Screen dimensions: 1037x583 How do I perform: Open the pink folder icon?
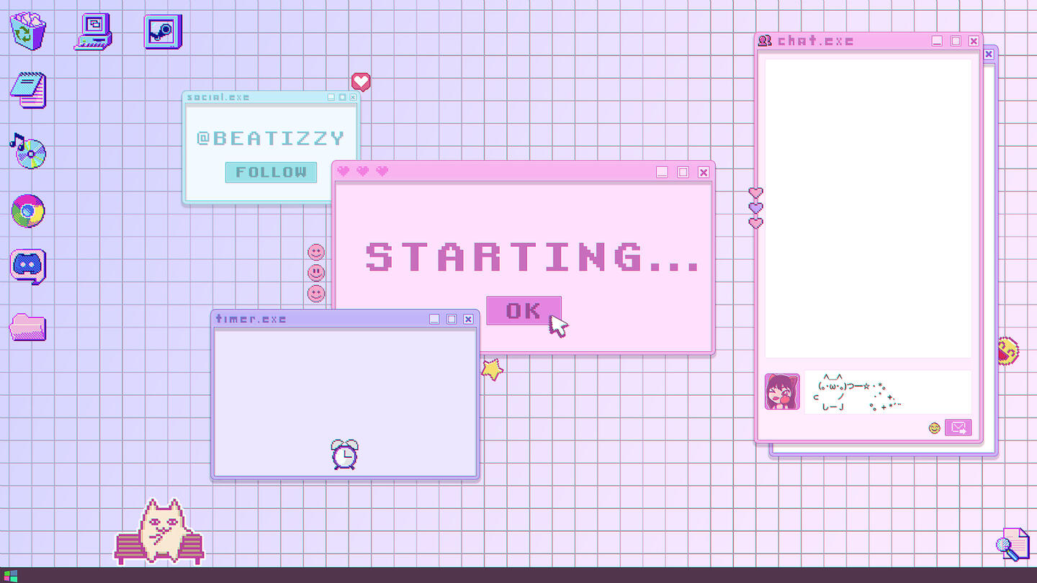click(28, 327)
